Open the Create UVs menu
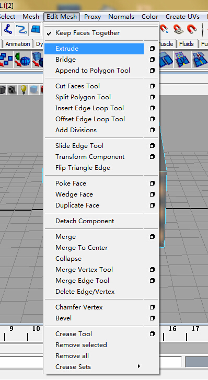 point(182,17)
